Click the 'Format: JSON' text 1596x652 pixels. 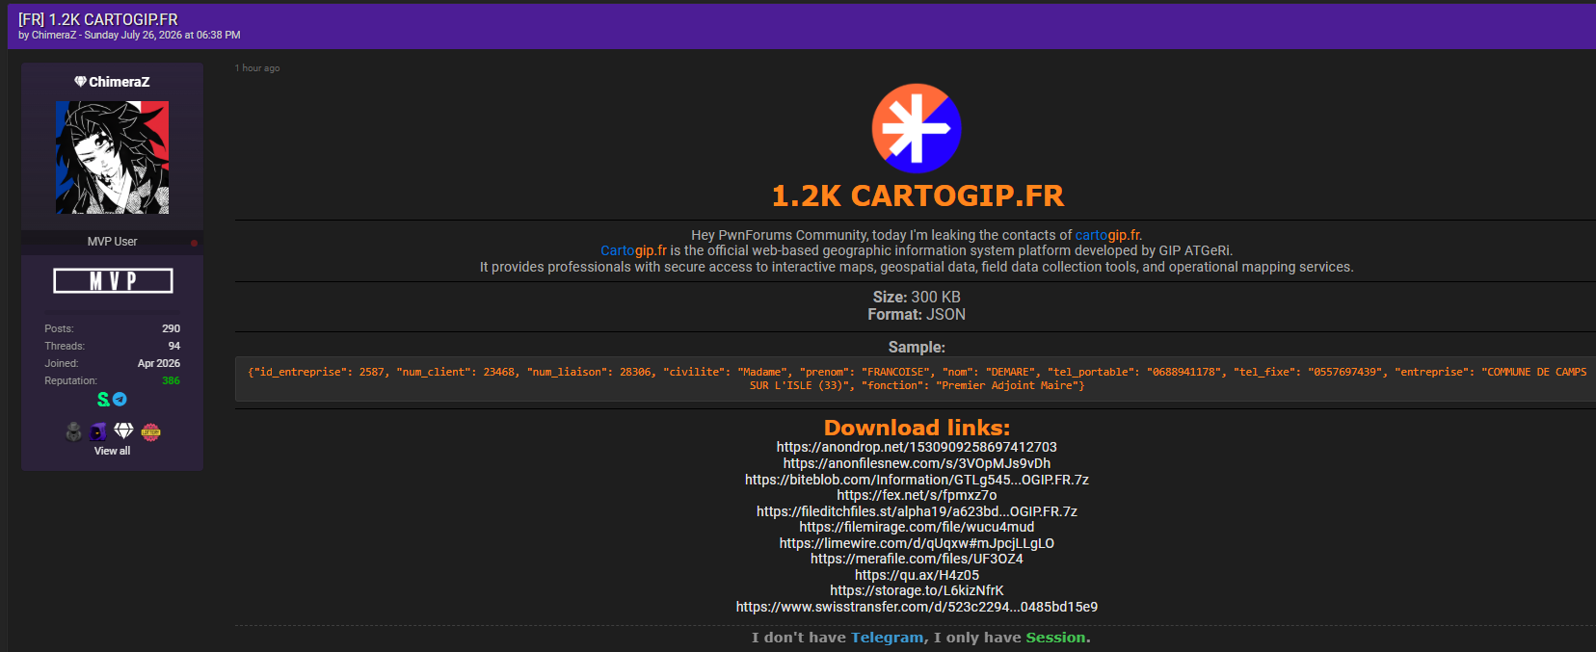tap(917, 314)
